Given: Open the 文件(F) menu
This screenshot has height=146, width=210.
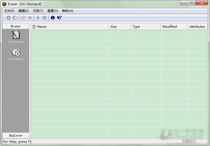Looking at the screenshot, I should pyautogui.click(x=9, y=11).
